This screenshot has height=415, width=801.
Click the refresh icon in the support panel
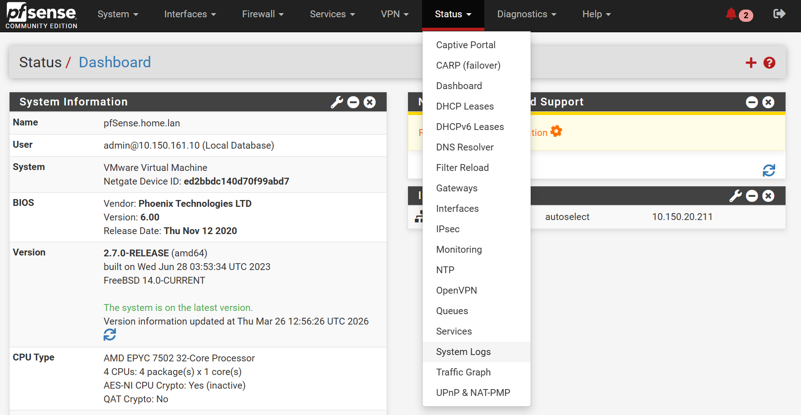pos(768,171)
